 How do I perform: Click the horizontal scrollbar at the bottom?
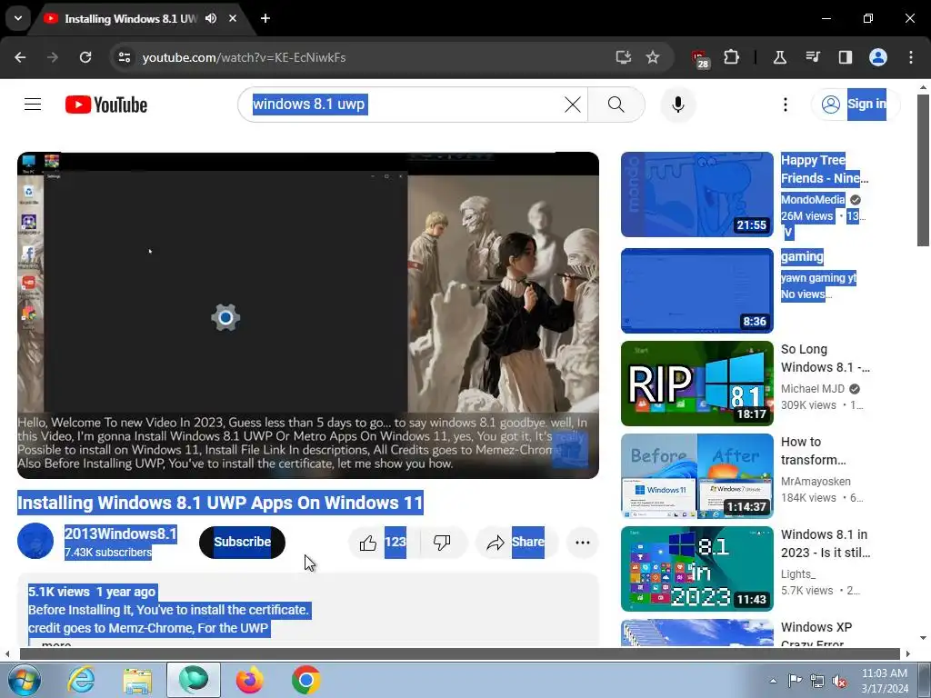click(x=459, y=654)
